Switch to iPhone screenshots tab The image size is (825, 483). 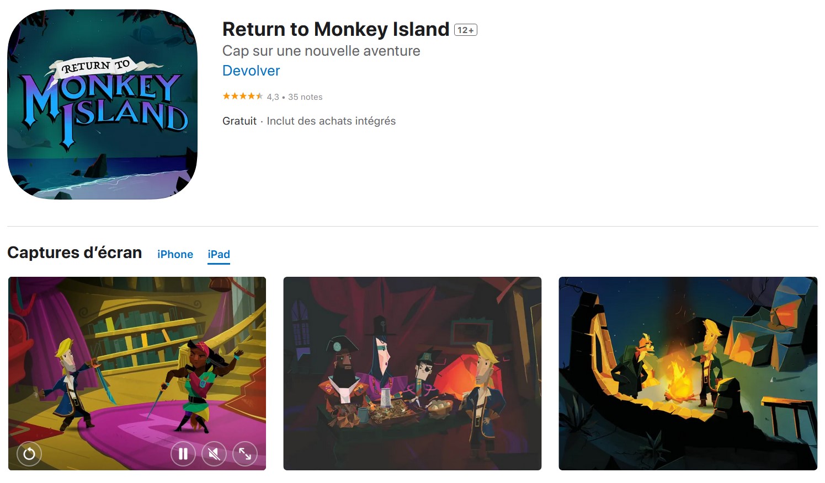pyautogui.click(x=175, y=254)
